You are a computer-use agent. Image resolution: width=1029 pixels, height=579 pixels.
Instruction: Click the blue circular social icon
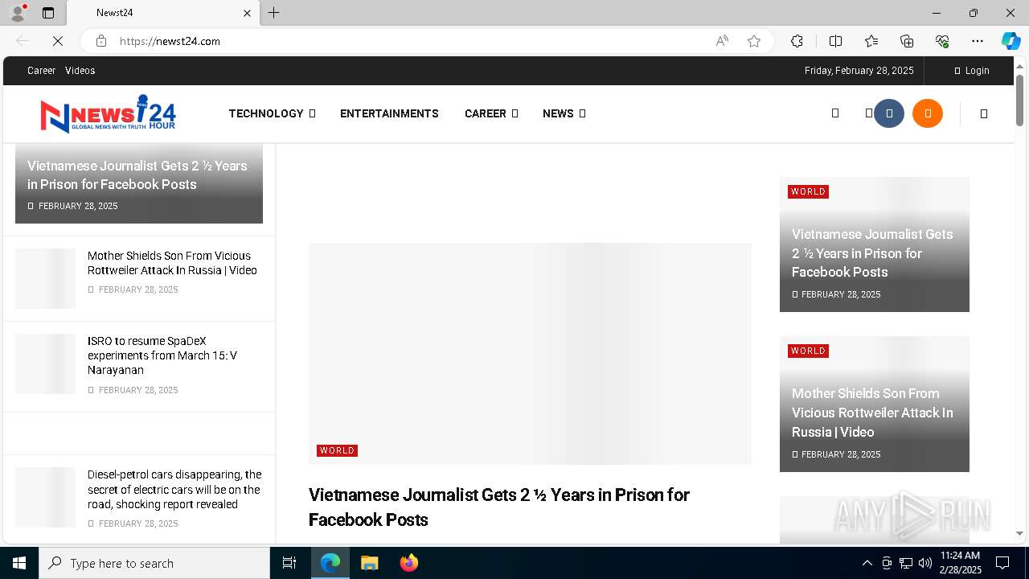tap(889, 113)
